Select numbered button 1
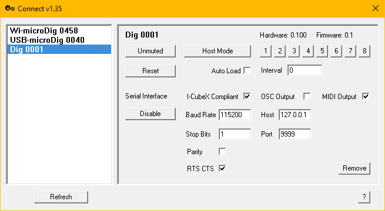 [x=266, y=51]
